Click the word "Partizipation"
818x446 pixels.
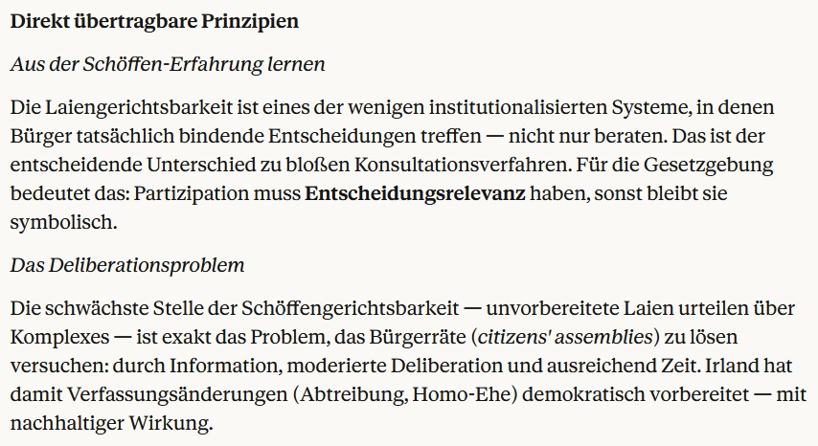tap(197, 192)
